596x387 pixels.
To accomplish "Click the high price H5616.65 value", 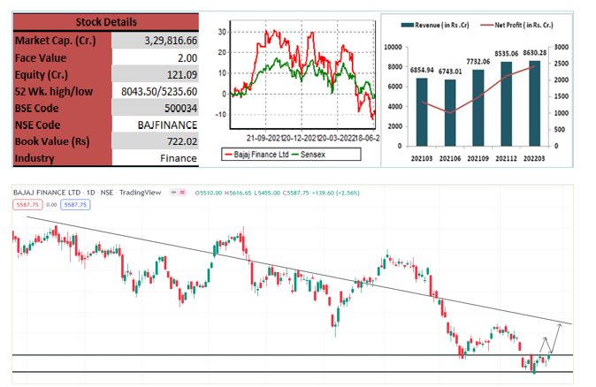I will point(238,193).
